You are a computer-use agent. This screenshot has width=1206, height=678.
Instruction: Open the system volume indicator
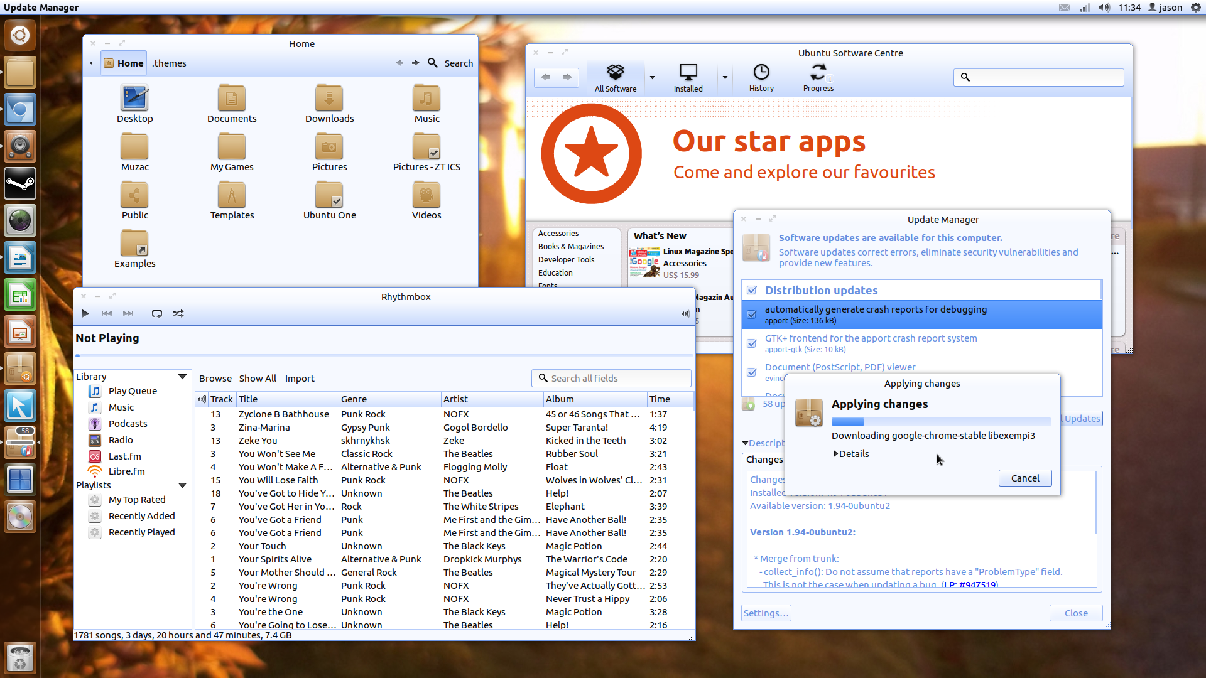[x=1104, y=8]
